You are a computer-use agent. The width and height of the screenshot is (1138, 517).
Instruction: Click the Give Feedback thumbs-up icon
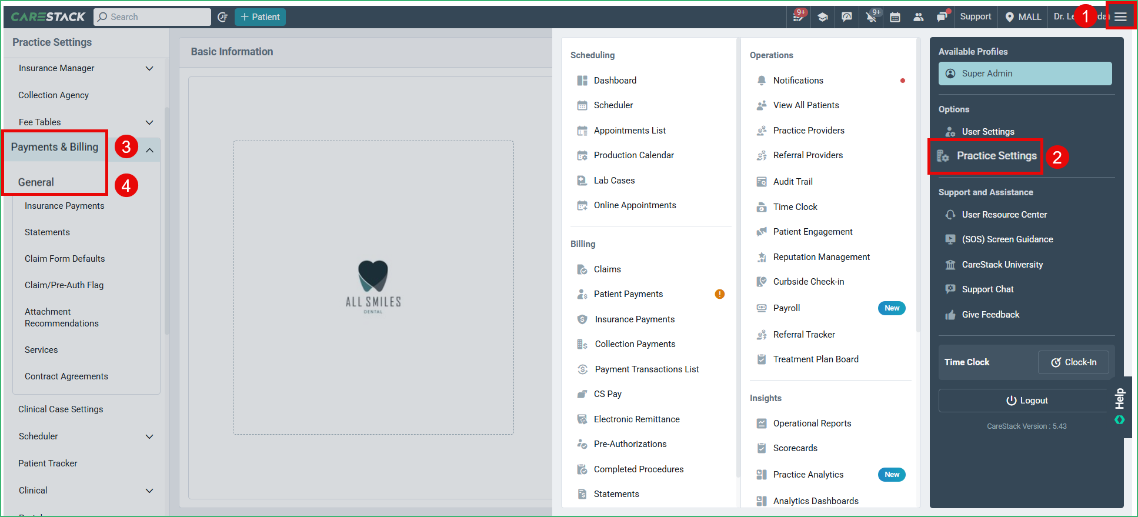click(x=950, y=315)
